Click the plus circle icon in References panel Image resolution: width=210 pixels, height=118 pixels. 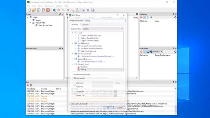pyautogui.click(x=175, y=52)
